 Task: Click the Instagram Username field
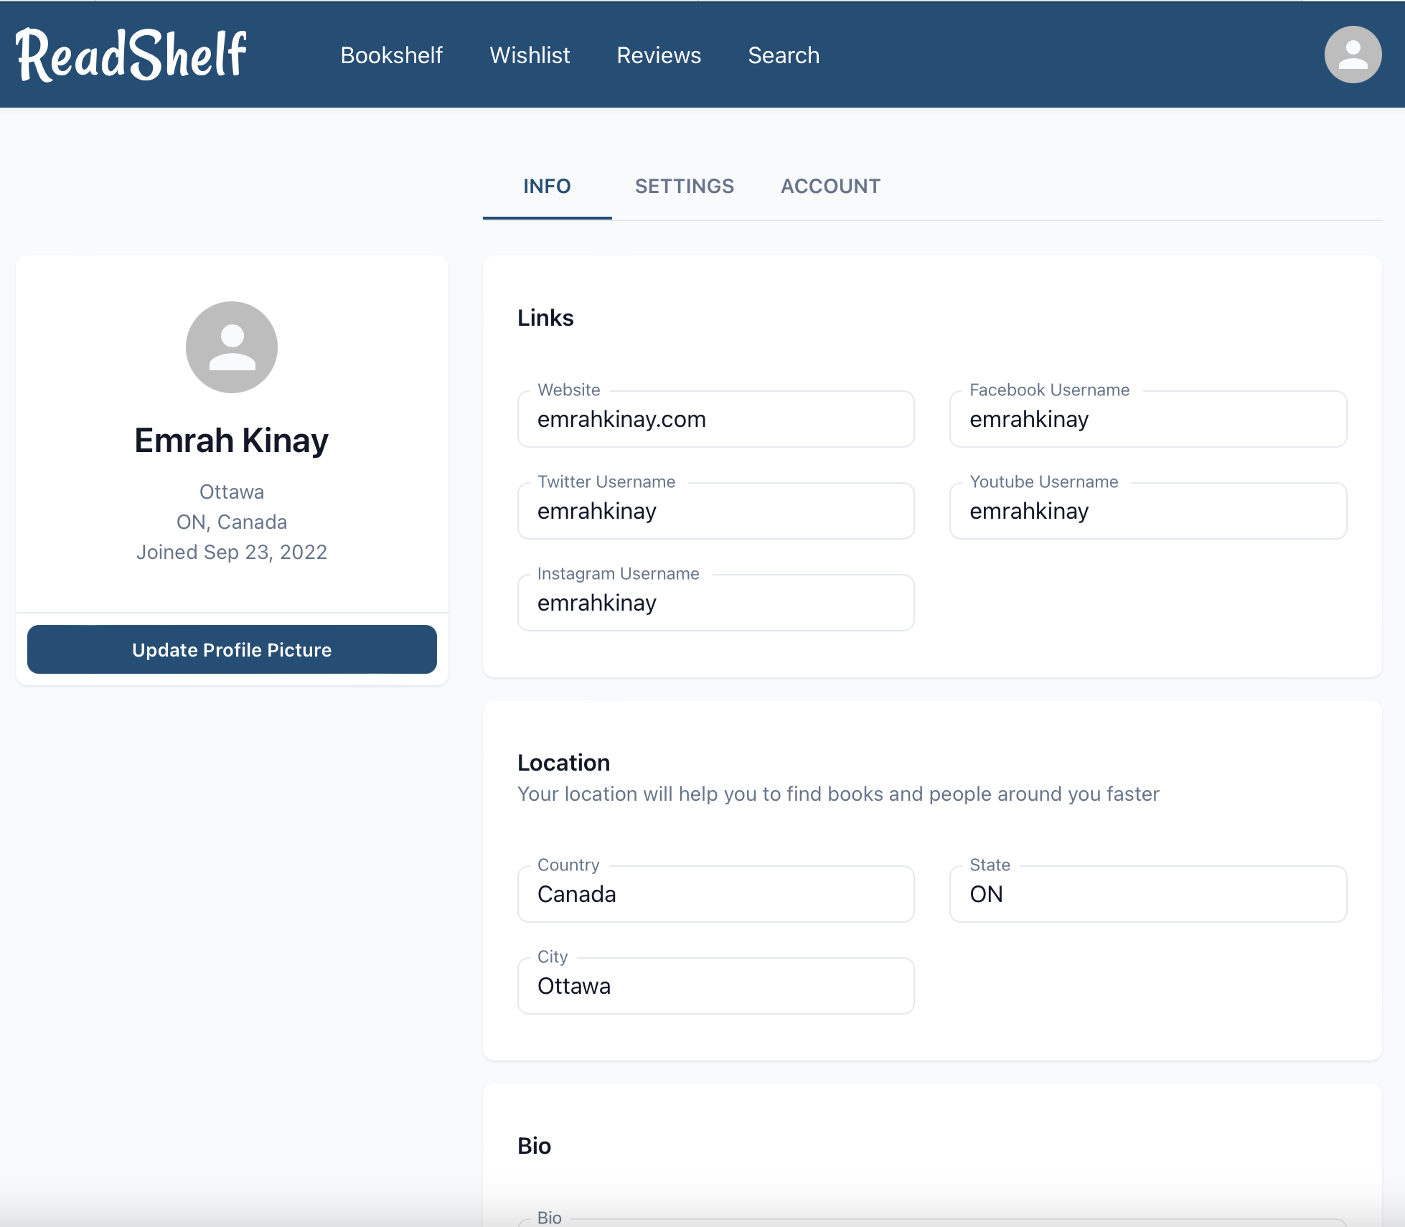pos(715,603)
